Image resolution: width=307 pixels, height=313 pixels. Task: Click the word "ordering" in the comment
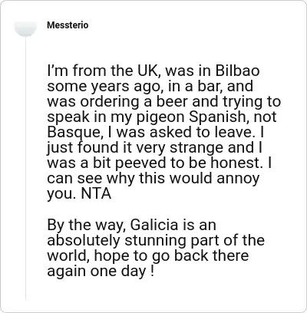110,102
